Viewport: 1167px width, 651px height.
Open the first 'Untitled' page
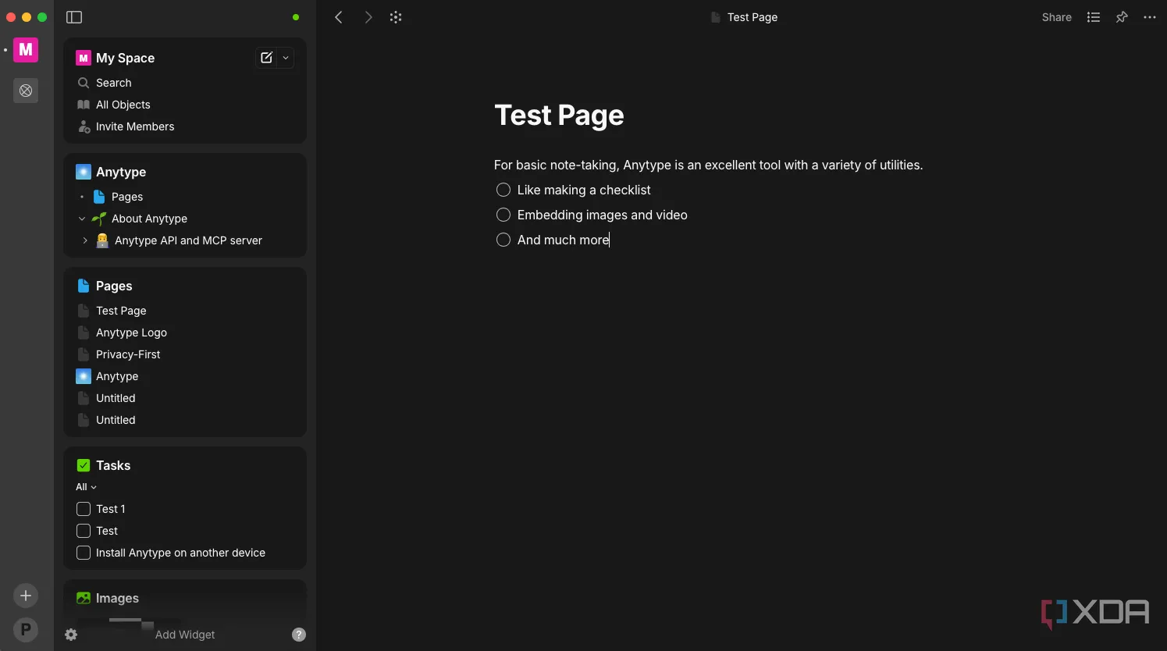(116, 398)
